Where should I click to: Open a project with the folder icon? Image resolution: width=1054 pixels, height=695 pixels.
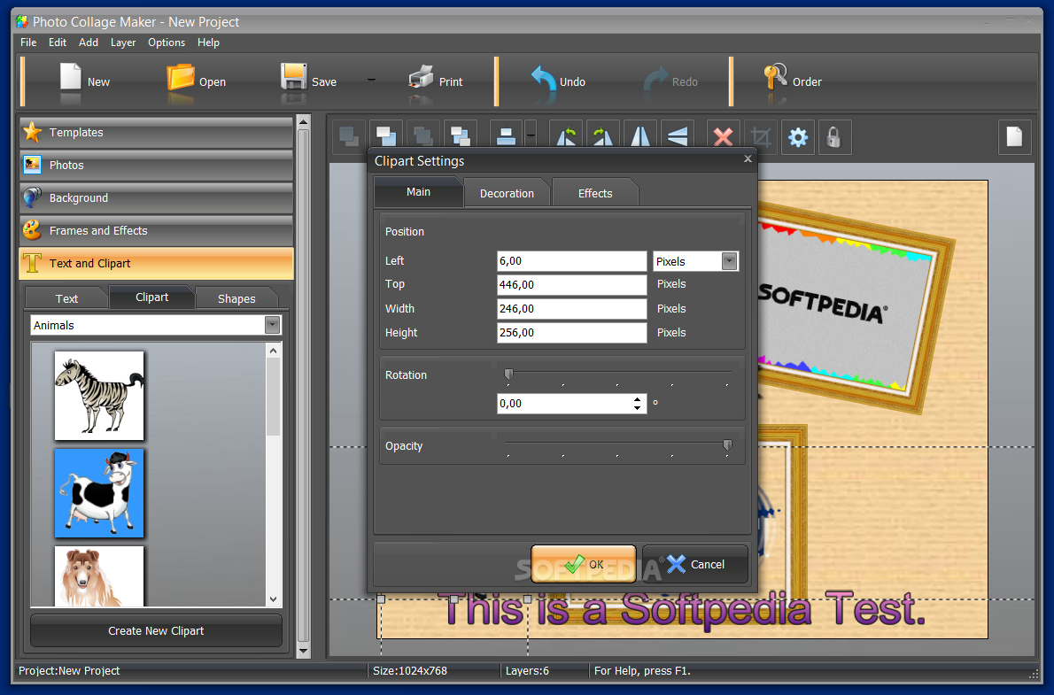point(180,77)
